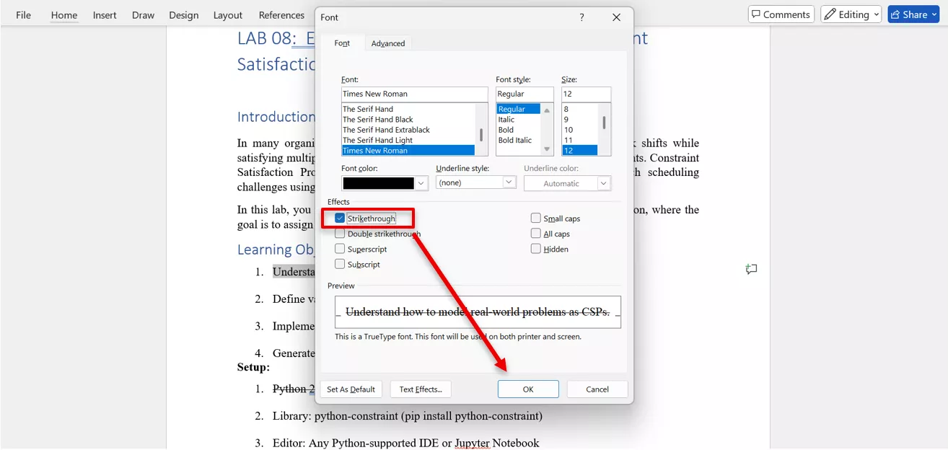This screenshot has width=948, height=450.
Task: Enable Double strikethrough
Action: [x=339, y=233]
